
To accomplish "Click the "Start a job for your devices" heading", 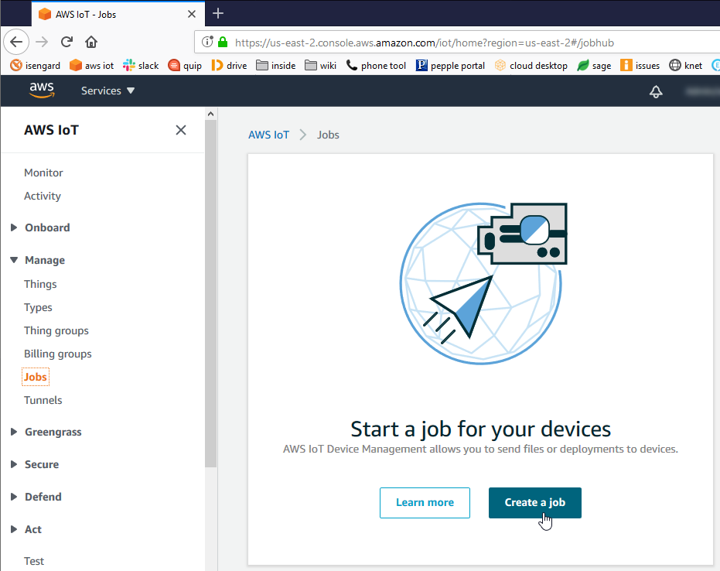I will point(481,429).
